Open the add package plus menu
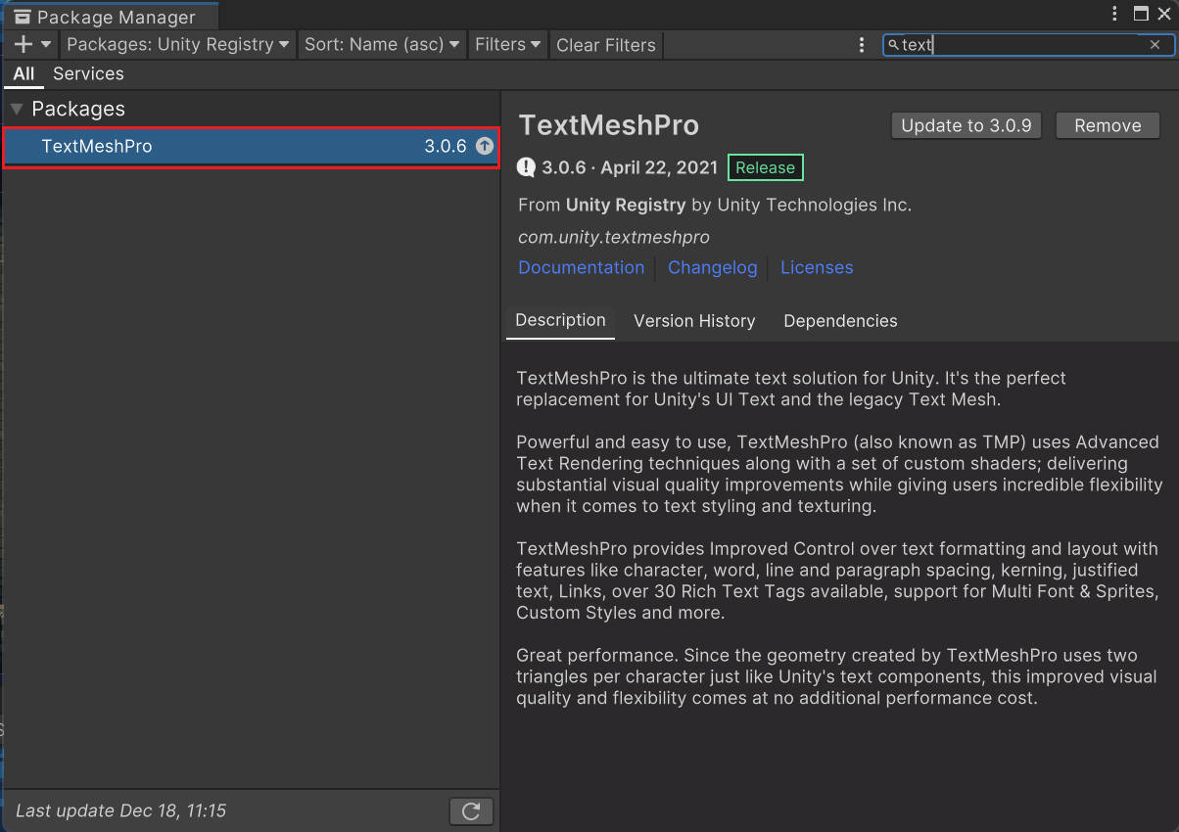The width and height of the screenshot is (1179, 832). 33,45
